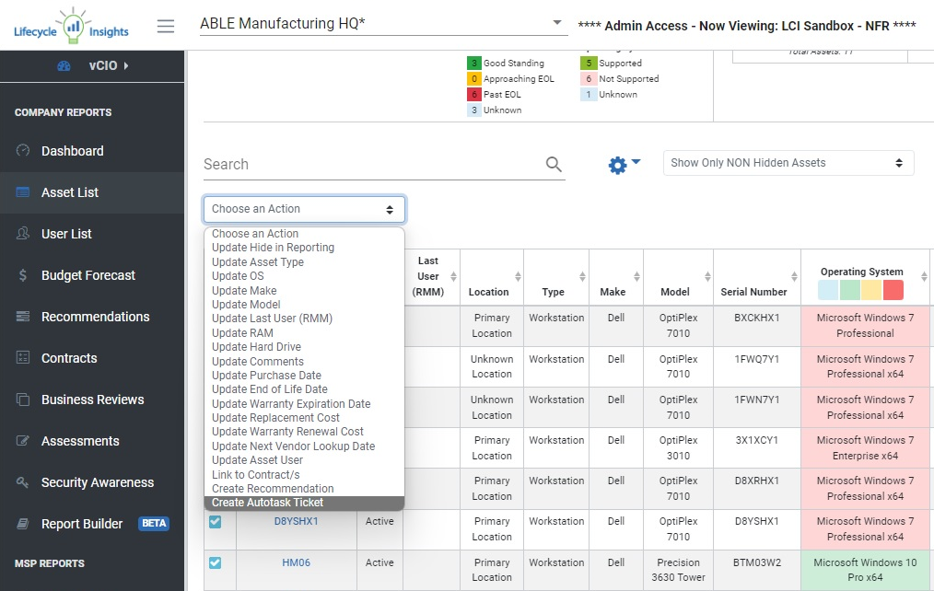Uncheck the D8YSHX1 row checkbox
Screen dimensions: 934x591
(x=215, y=521)
